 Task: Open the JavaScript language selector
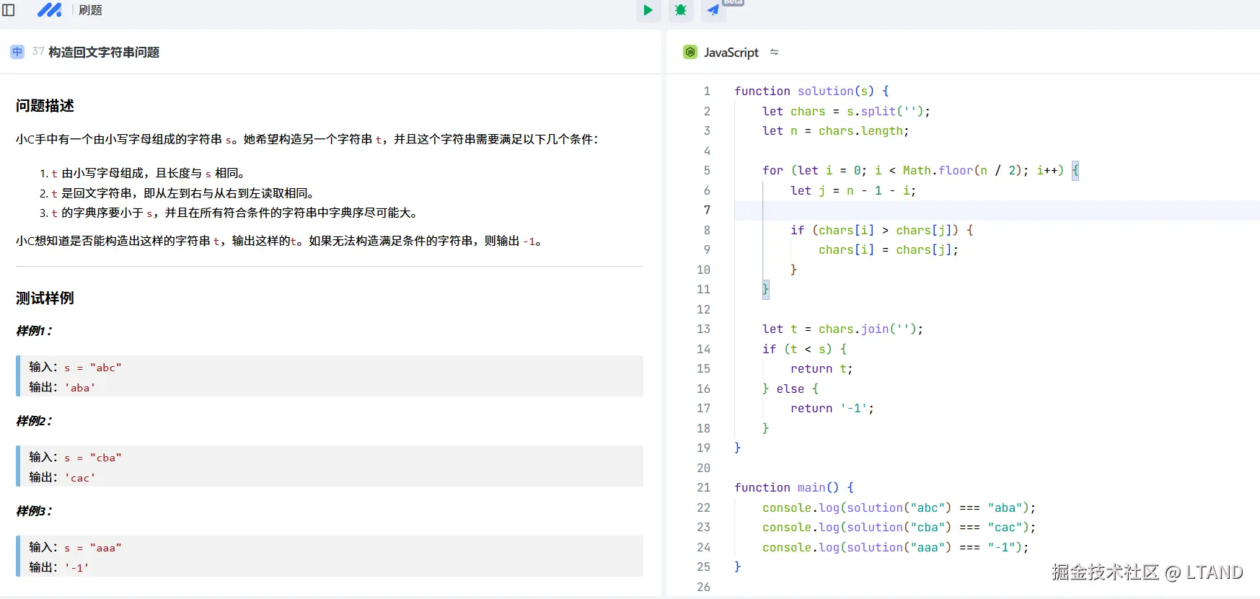pos(731,52)
